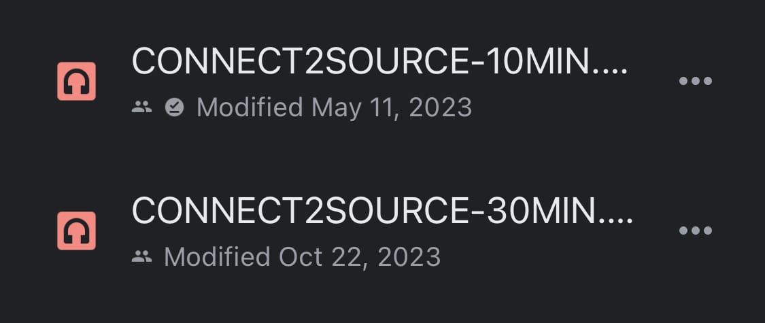Click the 10MIN file's truncated name
The image size is (765, 323).
click(x=379, y=62)
